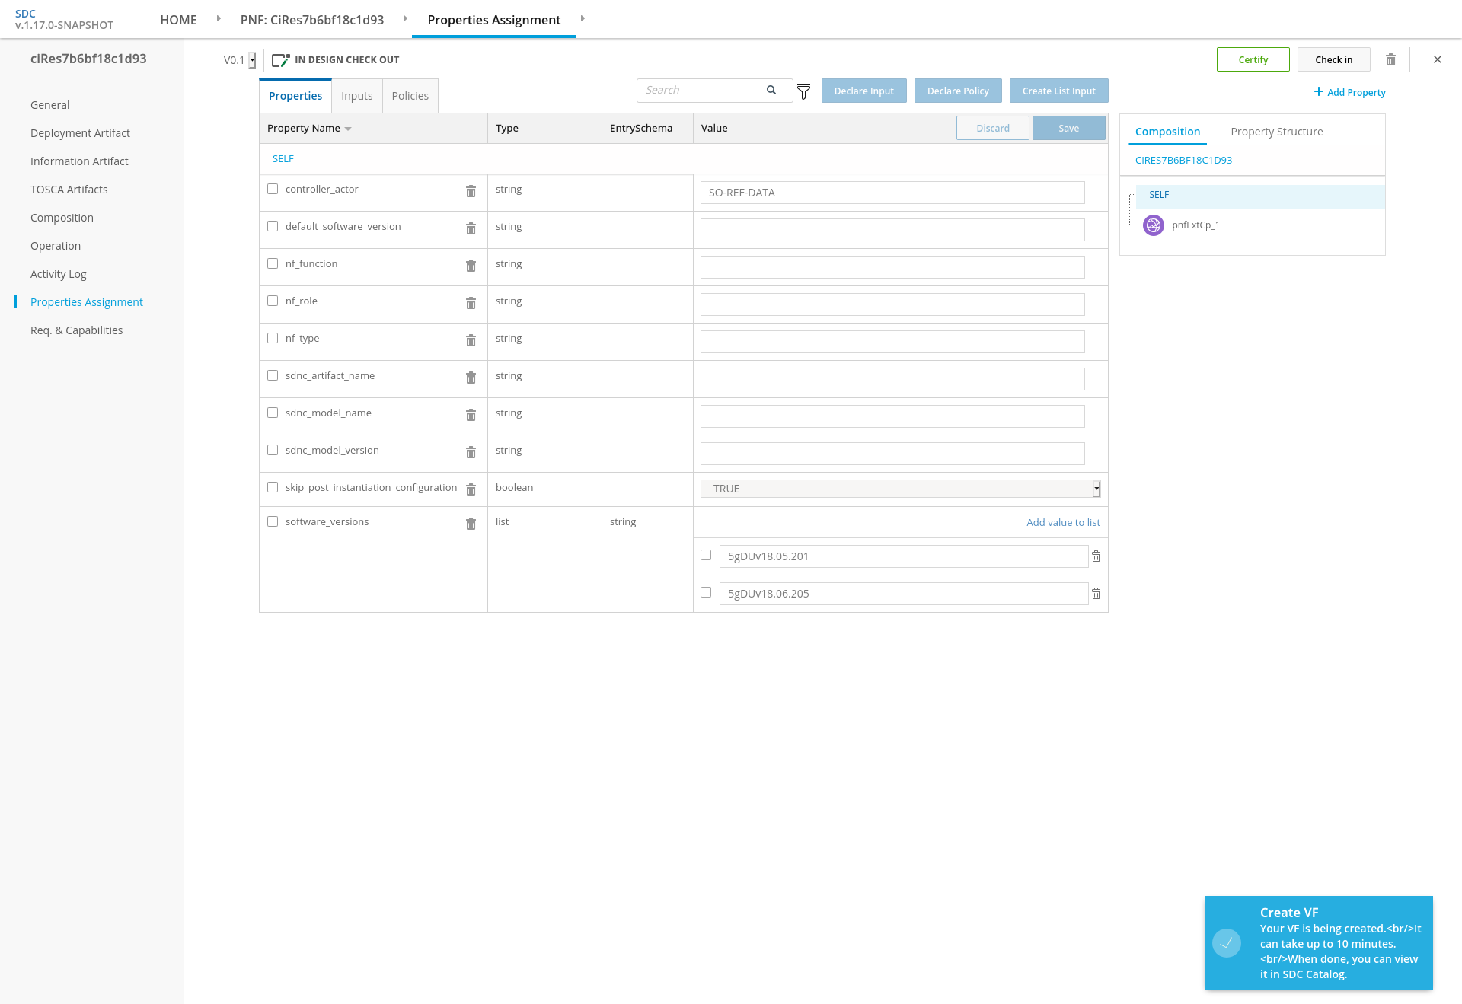Image resolution: width=1462 pixels, height=1004 pixels.
Task: Tick the sdnc_model_version checkbox
Action: (x=273, y=450)
